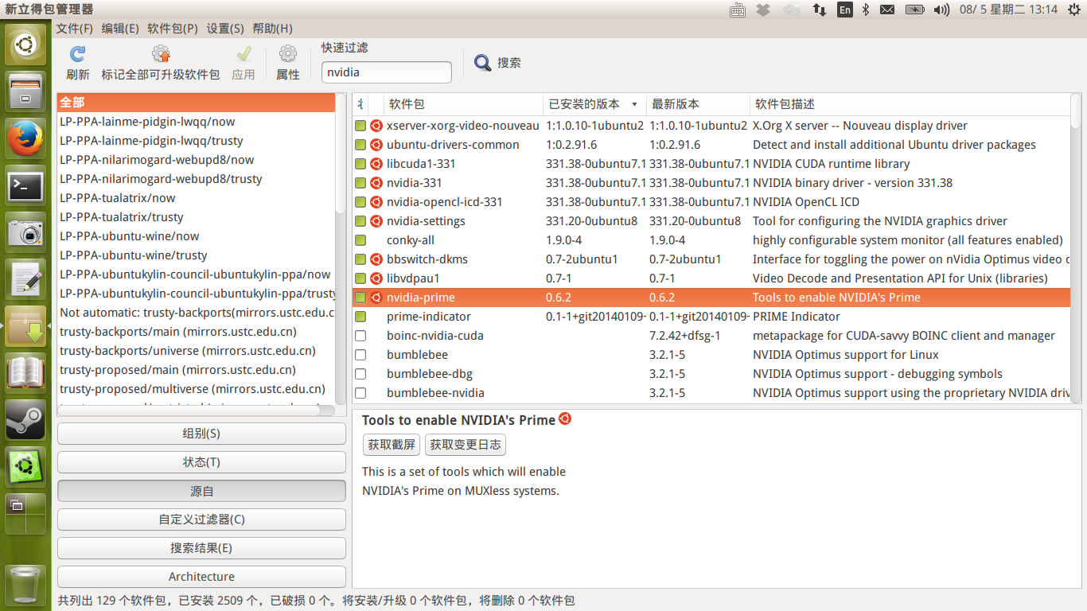
Task: Toggle the ubuntu-drivers-common status checkbox
Action: tap(360, 145)
